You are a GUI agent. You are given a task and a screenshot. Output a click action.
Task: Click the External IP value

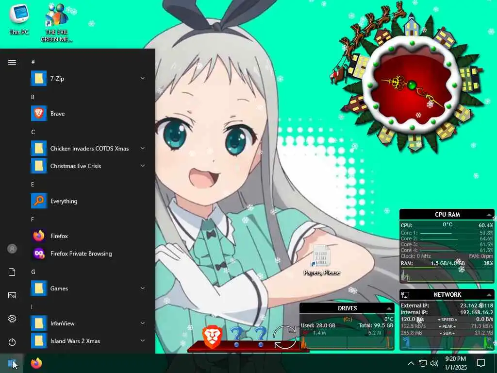477,306
